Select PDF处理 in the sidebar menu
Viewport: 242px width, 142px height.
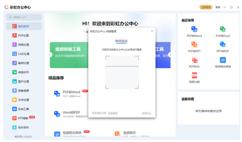24,36
